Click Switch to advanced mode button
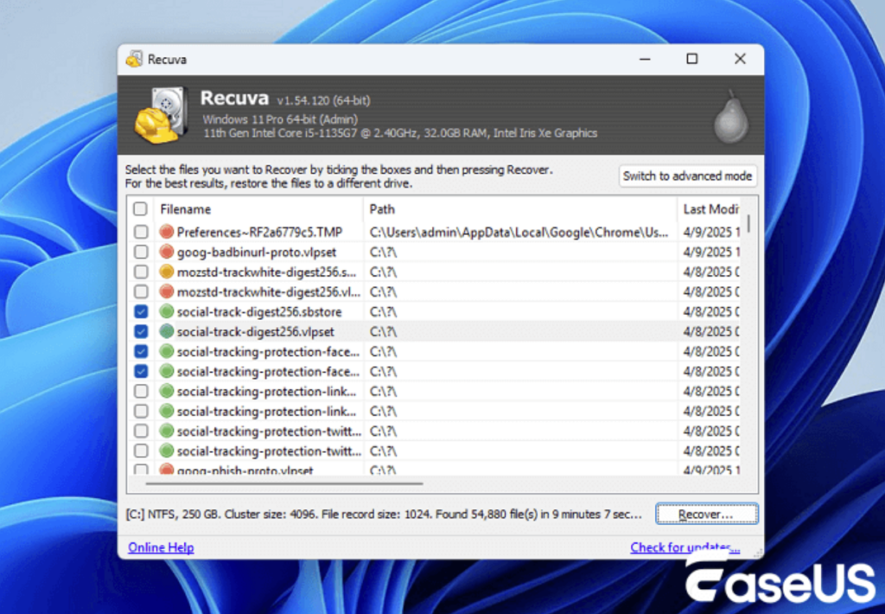885x614 pixels. 687,176
